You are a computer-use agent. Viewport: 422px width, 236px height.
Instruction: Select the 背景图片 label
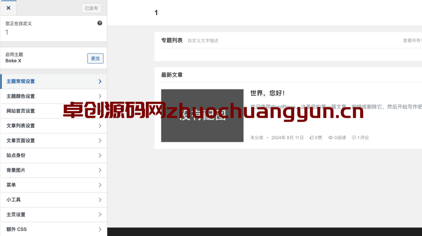click(x=16, y=170)
